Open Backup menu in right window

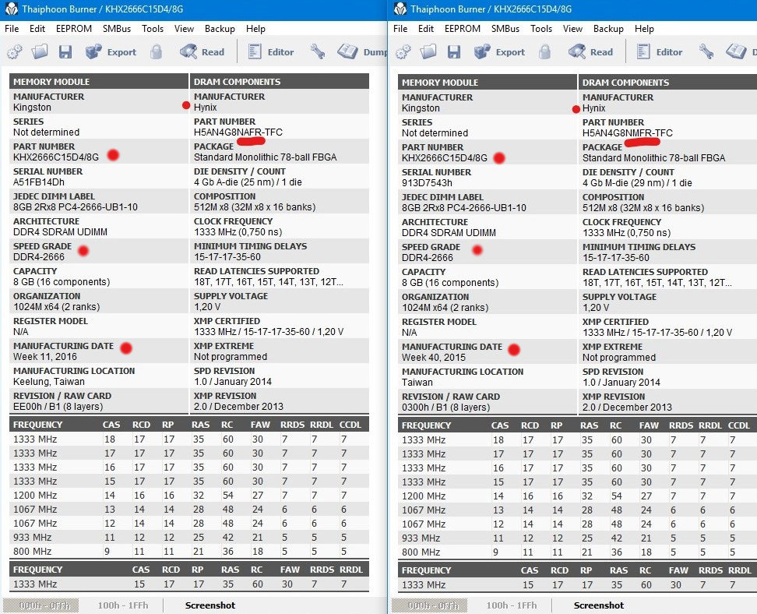608,29
